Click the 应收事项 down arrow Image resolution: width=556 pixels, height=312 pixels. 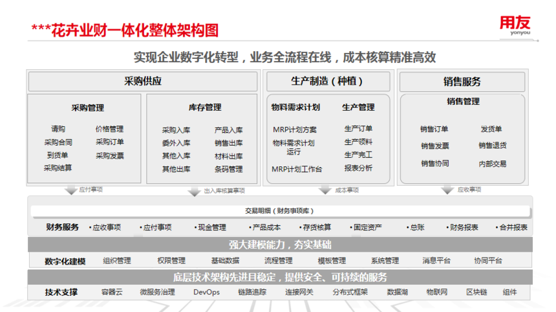(x=447, y=190)
